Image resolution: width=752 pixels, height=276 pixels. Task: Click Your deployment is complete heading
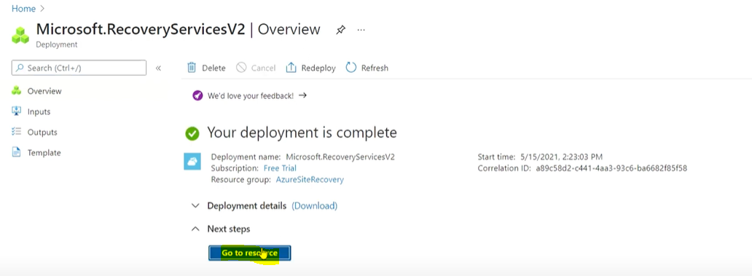pyautogui.click(x=302, y=133)
